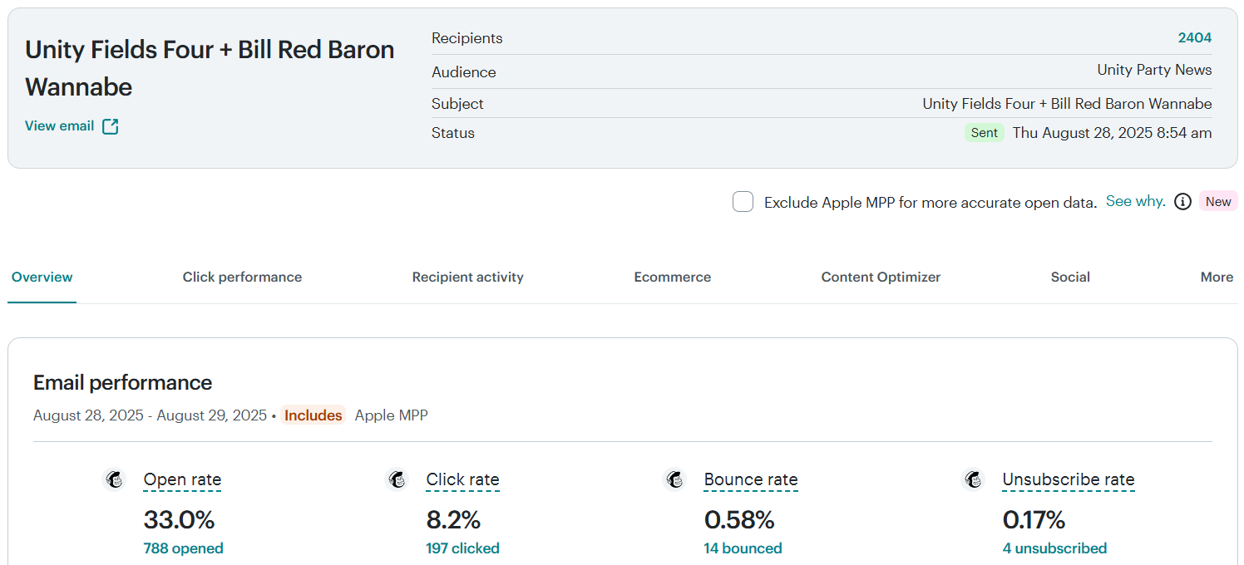This screenshot has height=565, width=1244.
Task: Click the Click rate label
Action: point(462,479)
